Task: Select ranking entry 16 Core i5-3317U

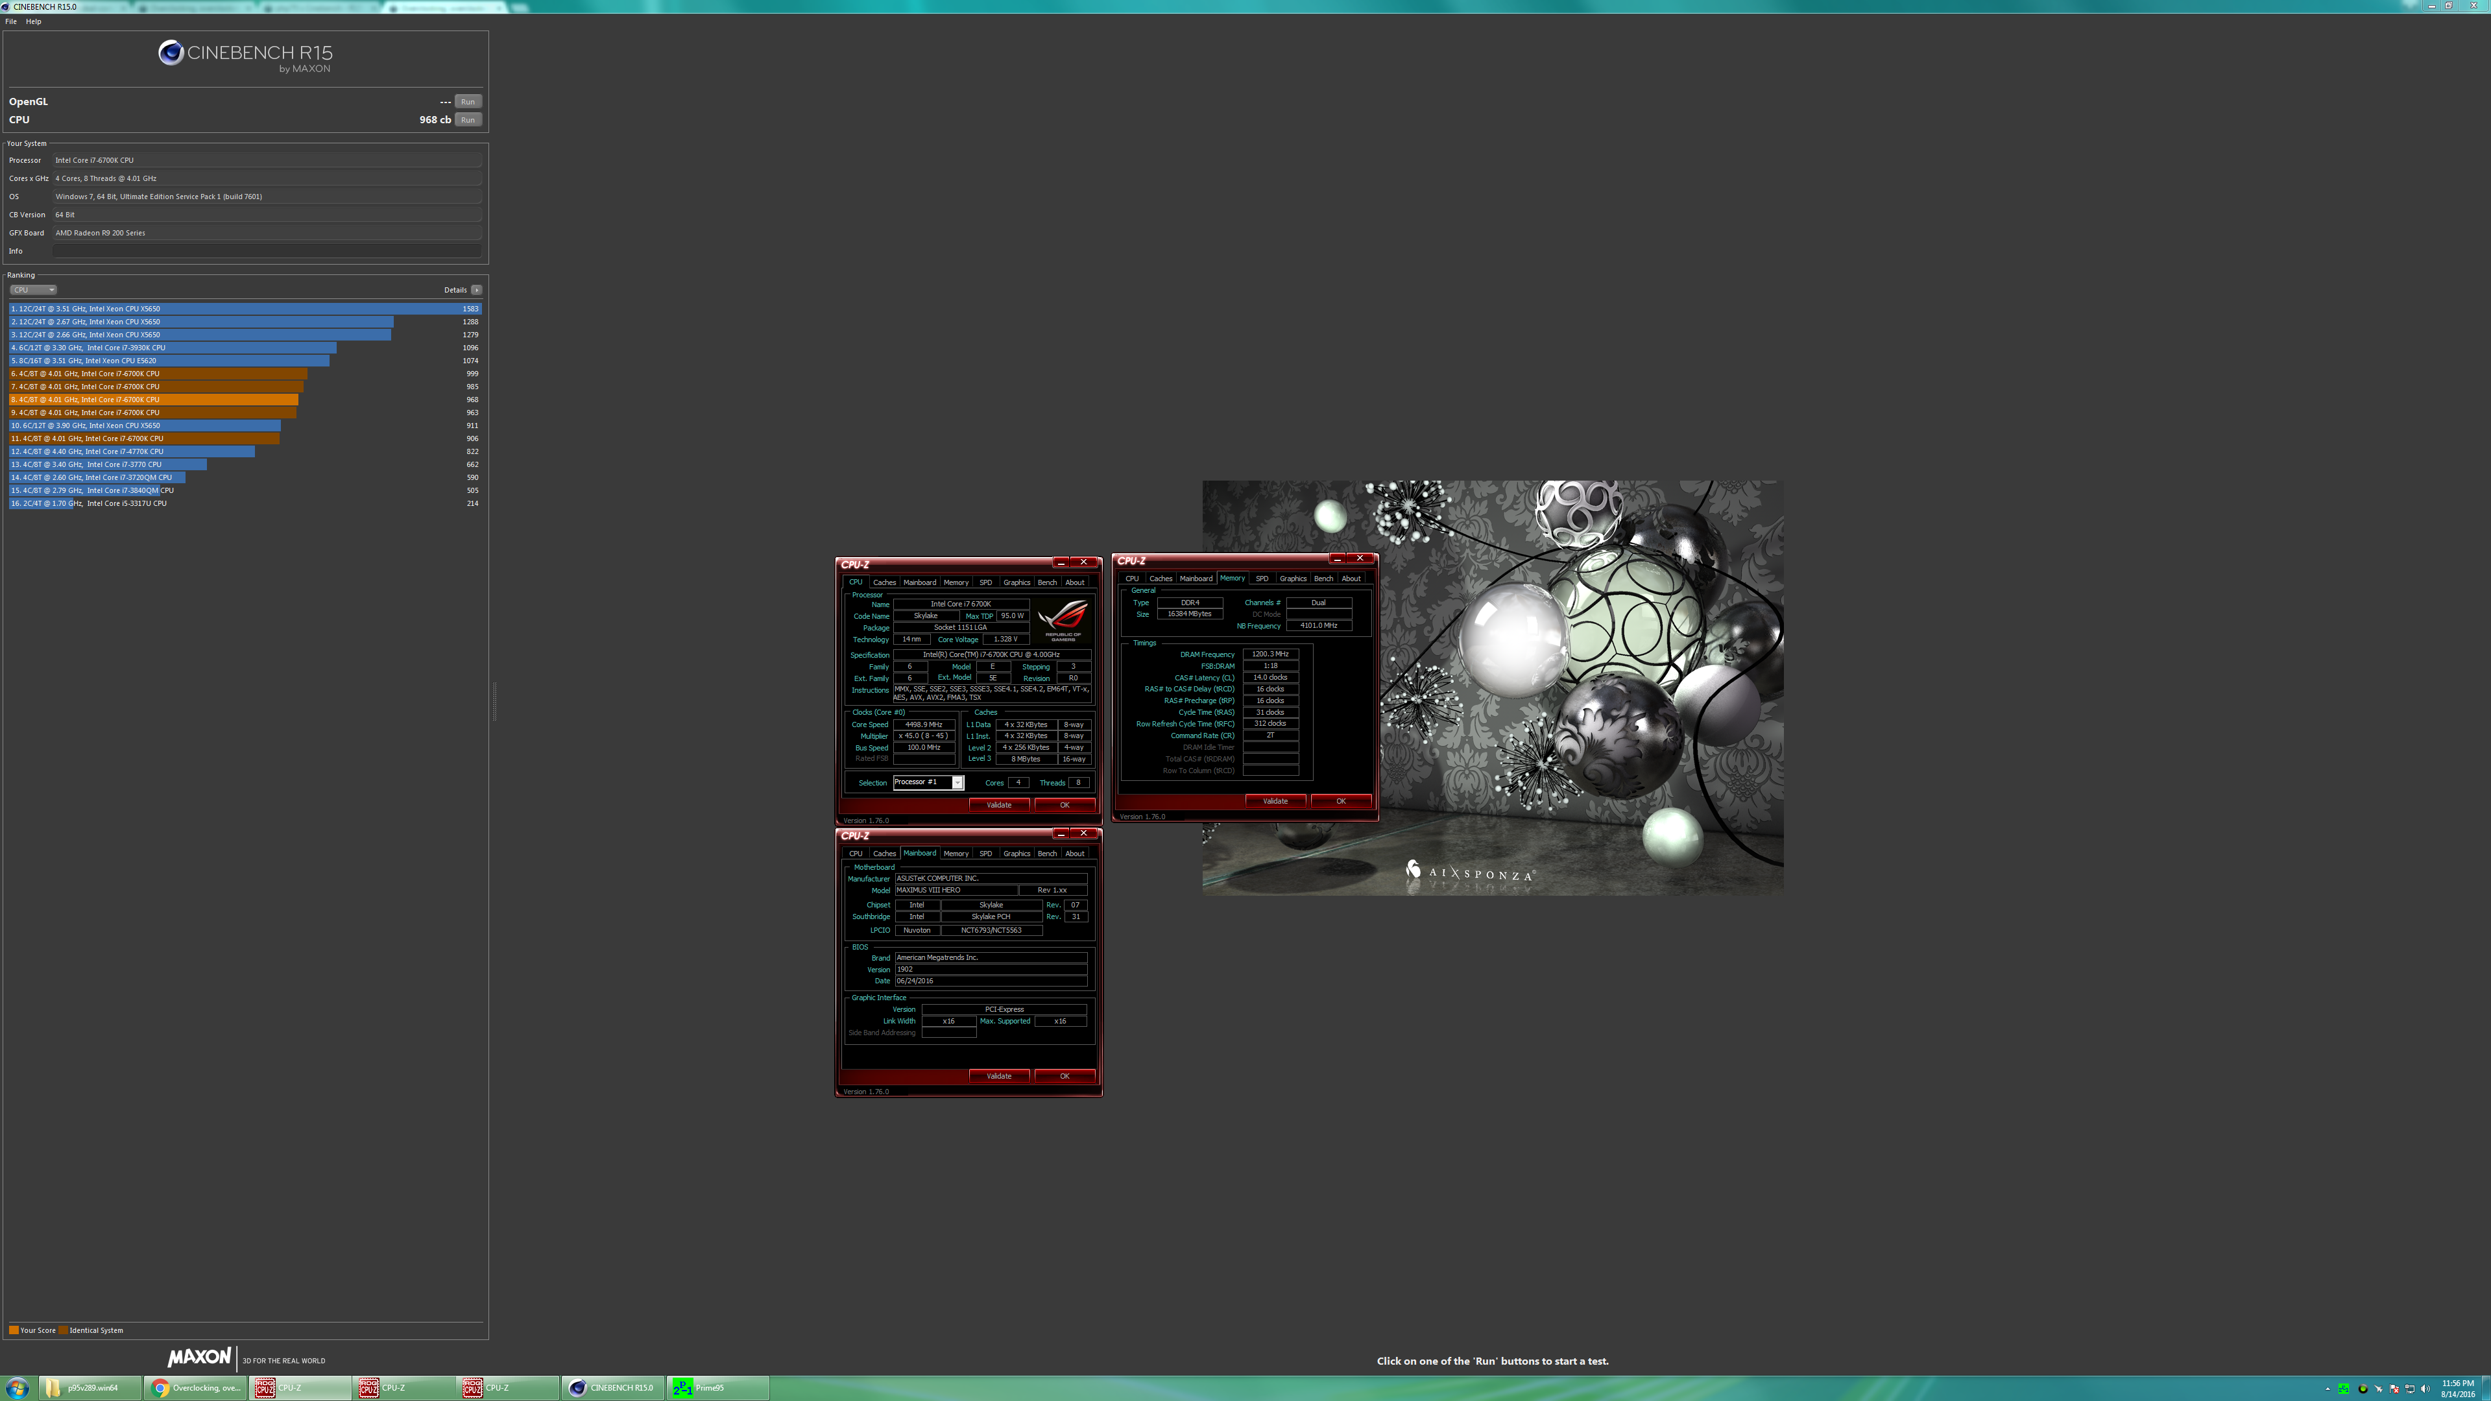Action: pos(245,504)
